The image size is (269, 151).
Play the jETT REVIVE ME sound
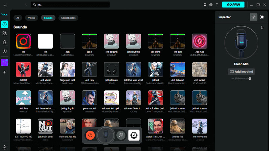[x=23, y=126]
